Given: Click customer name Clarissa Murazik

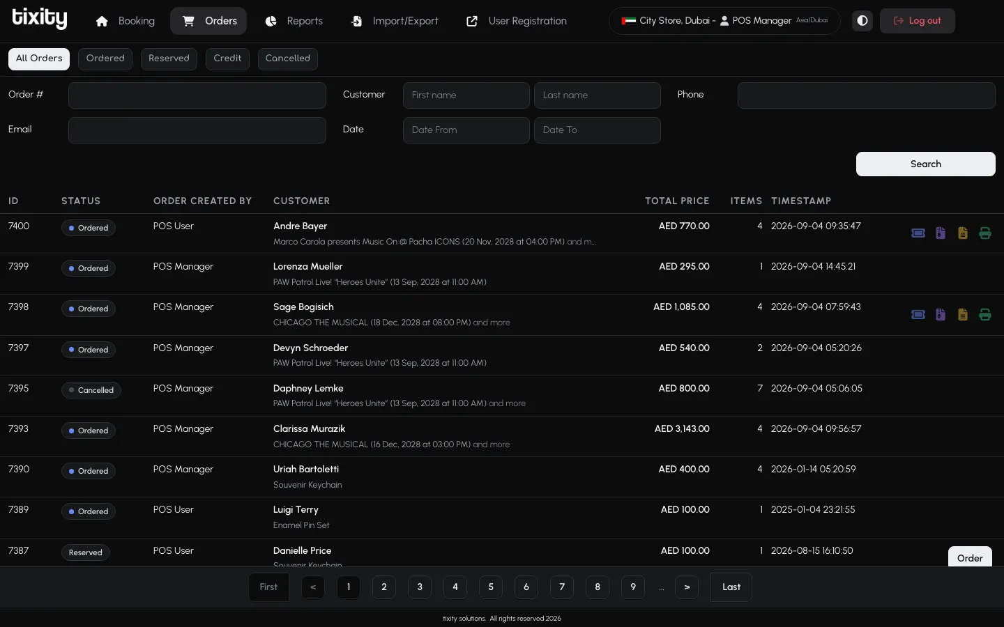Looking at the screenshot, I should (x=310, y=429).
